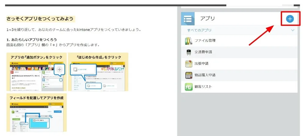This screenshot has height=136, width=305.
Task: Open the ファイル管理 app link
Action: 205,41
